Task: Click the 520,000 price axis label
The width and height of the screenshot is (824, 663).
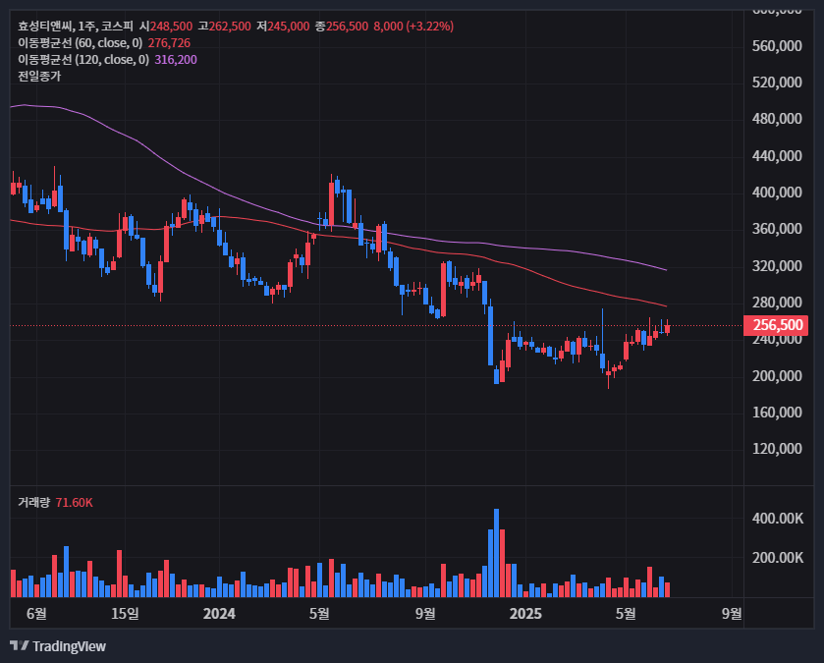Action: (x=777, y=83)
